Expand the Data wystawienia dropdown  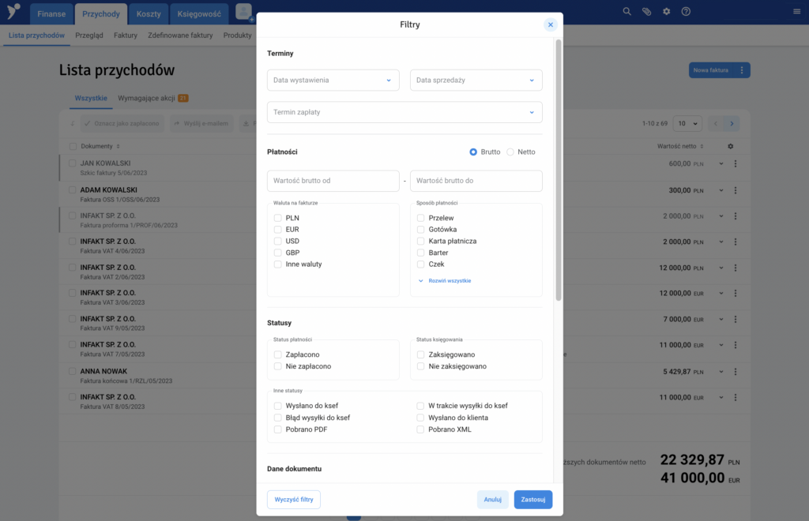click(333, 81)
